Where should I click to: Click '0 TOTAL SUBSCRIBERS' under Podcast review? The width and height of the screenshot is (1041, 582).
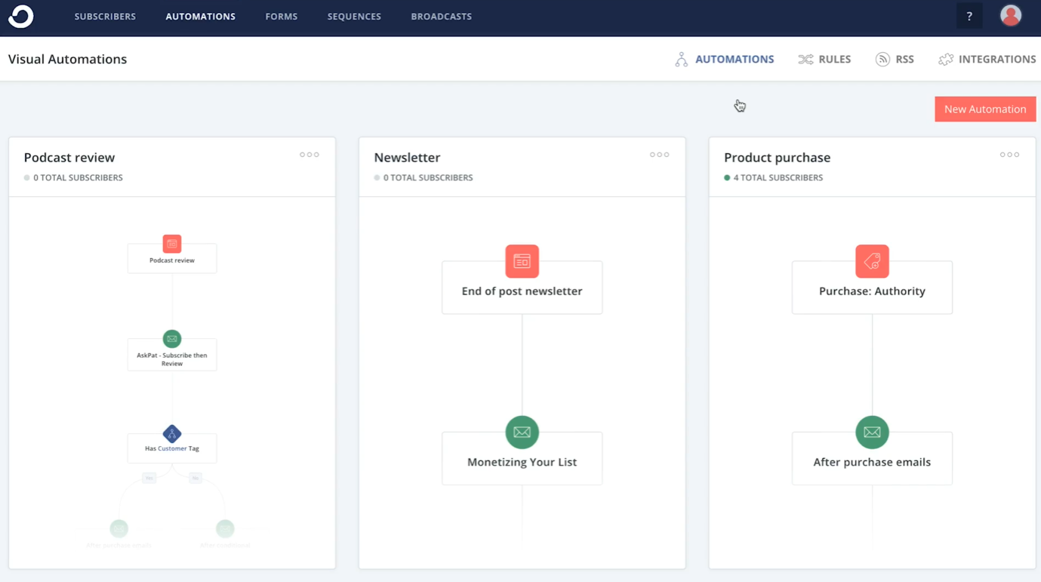point(78,178)
